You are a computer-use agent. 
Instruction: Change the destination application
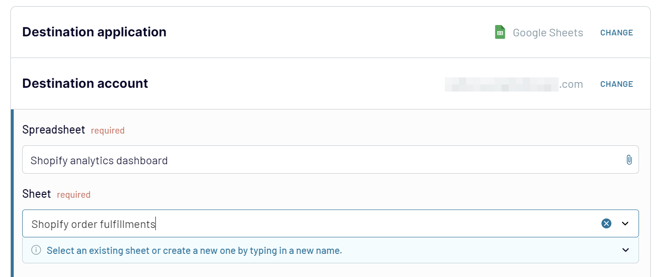point(616,33)
